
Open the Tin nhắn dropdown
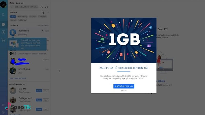point(14,25)
